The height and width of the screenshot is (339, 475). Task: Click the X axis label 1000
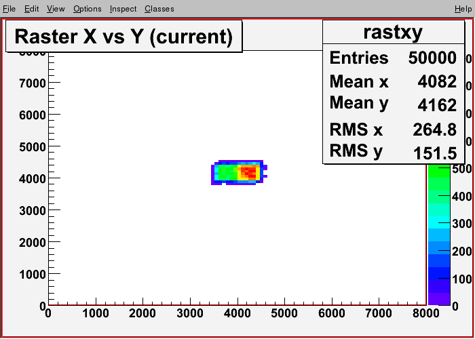click(96, 313)
